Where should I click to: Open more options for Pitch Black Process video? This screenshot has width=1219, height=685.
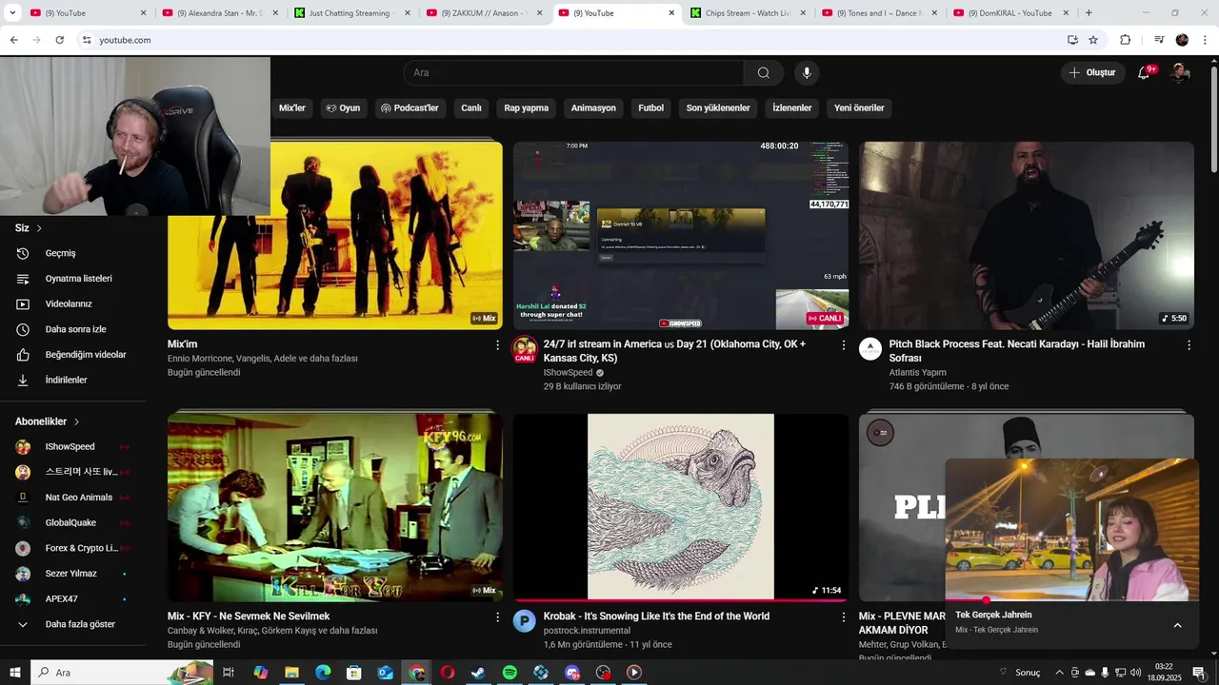[x=1189, y=345]
